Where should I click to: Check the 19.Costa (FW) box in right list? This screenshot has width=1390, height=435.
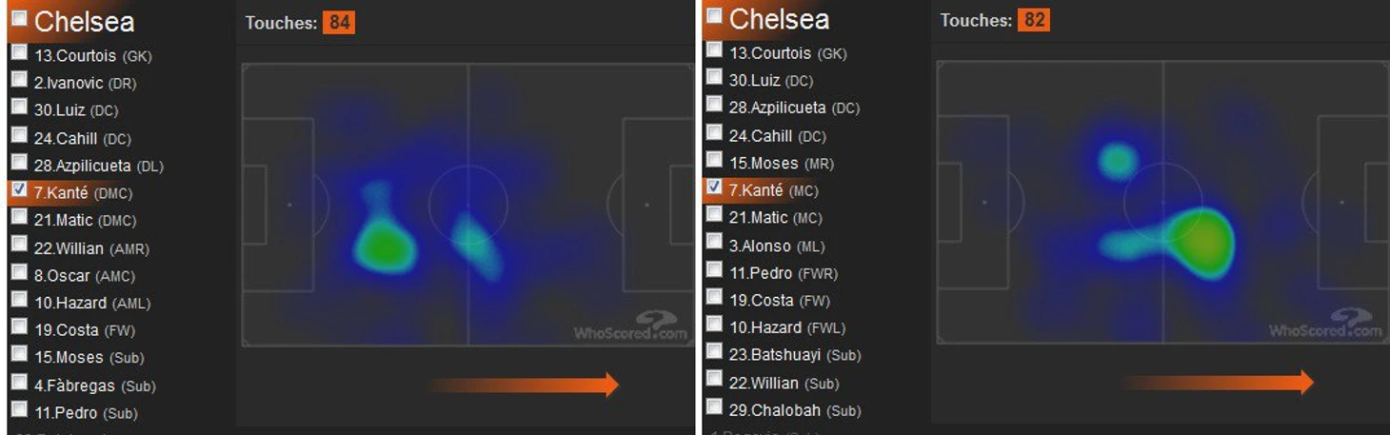(x=714, y=297)
